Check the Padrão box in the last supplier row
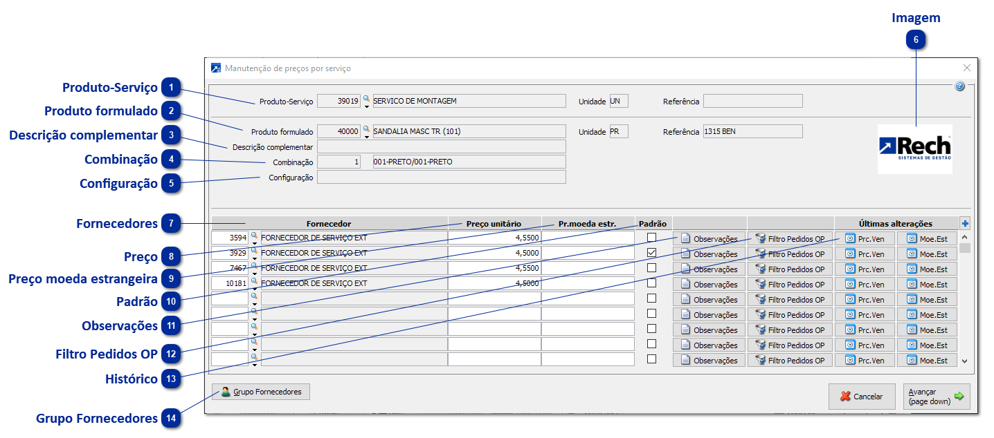994x438 pixels. (651, 359)
